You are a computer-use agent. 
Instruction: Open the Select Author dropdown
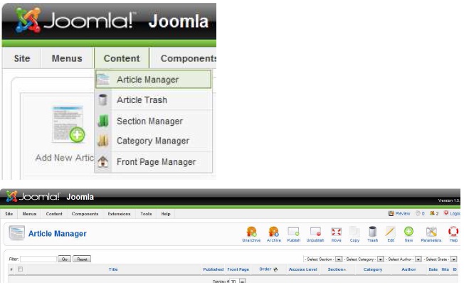[x=404, y=259]
